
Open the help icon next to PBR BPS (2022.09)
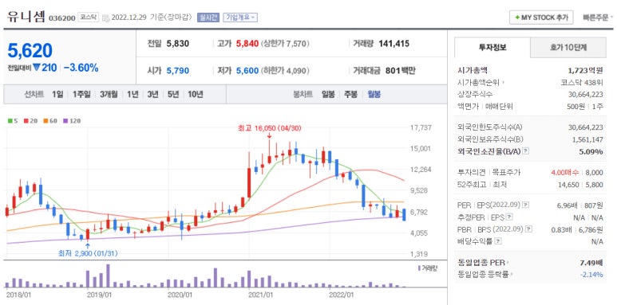coord(529,229)
